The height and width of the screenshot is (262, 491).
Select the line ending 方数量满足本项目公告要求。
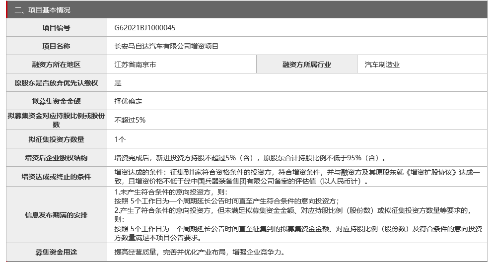(158, 238)
